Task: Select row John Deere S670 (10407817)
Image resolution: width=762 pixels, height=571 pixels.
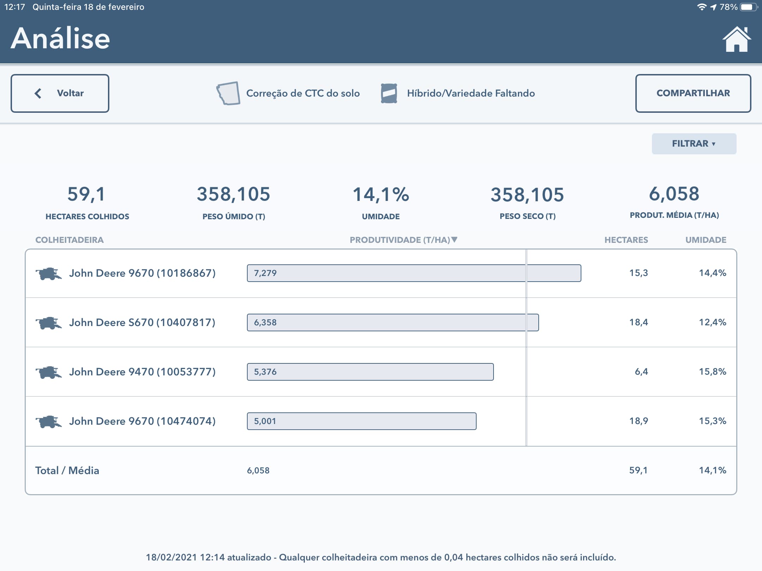Action: click(x=381, y=323)
